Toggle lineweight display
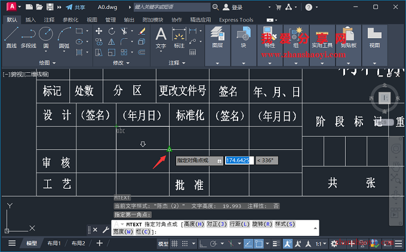 [276, 244]
